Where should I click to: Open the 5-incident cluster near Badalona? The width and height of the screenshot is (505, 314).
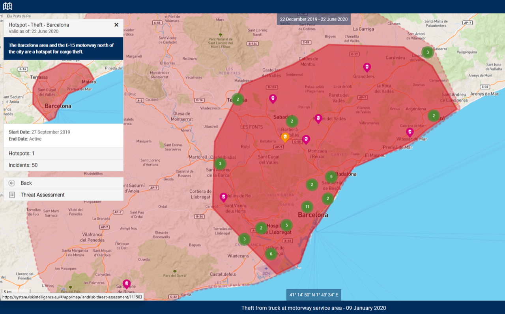(x=331, y=177)
